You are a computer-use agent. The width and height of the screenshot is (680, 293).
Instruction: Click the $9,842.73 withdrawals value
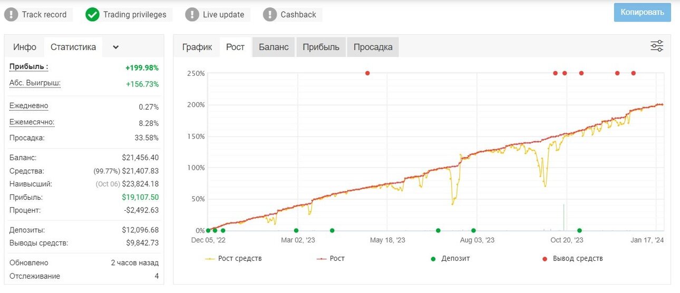[142, 243]
